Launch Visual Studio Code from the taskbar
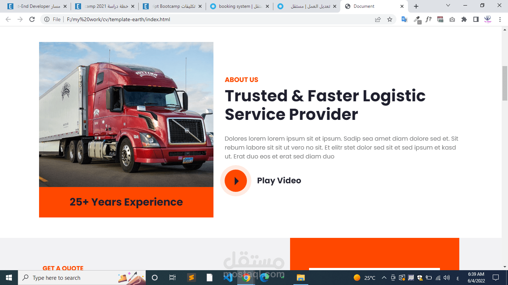This screenshot has height=285, width=508. pyautogui.click(x=228, y=277)
